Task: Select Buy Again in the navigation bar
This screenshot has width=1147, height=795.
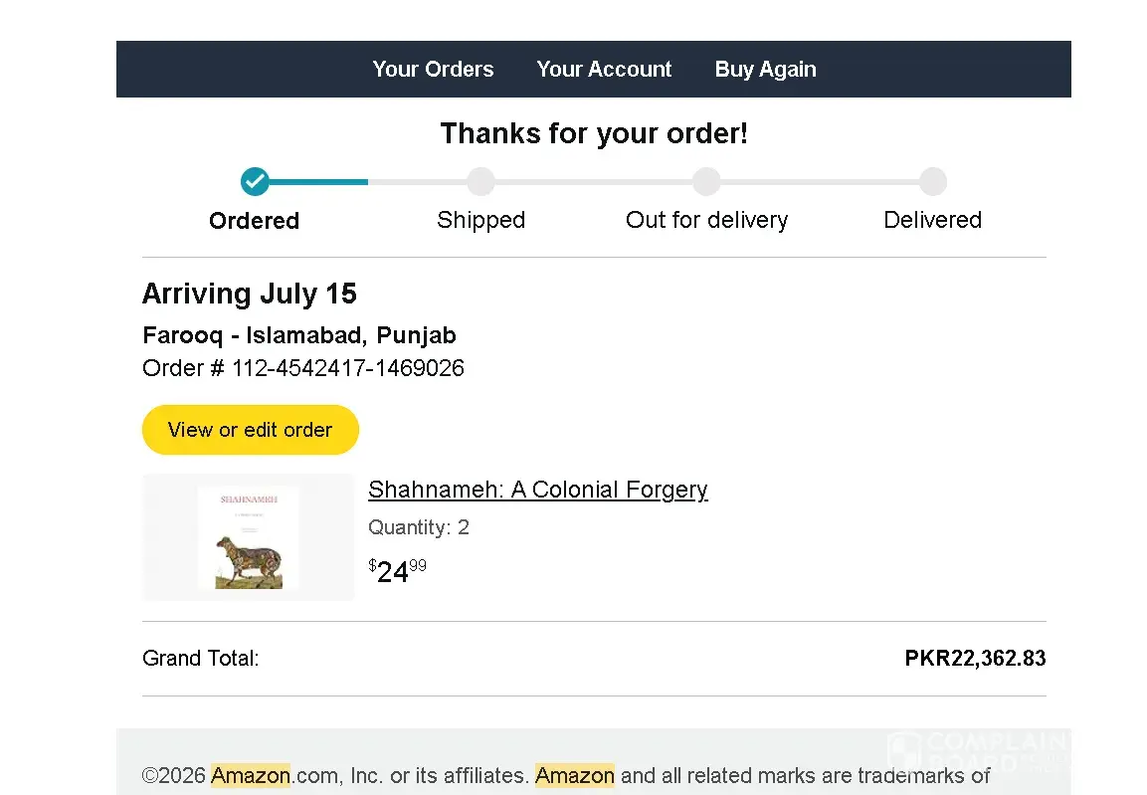Action: 765,69
